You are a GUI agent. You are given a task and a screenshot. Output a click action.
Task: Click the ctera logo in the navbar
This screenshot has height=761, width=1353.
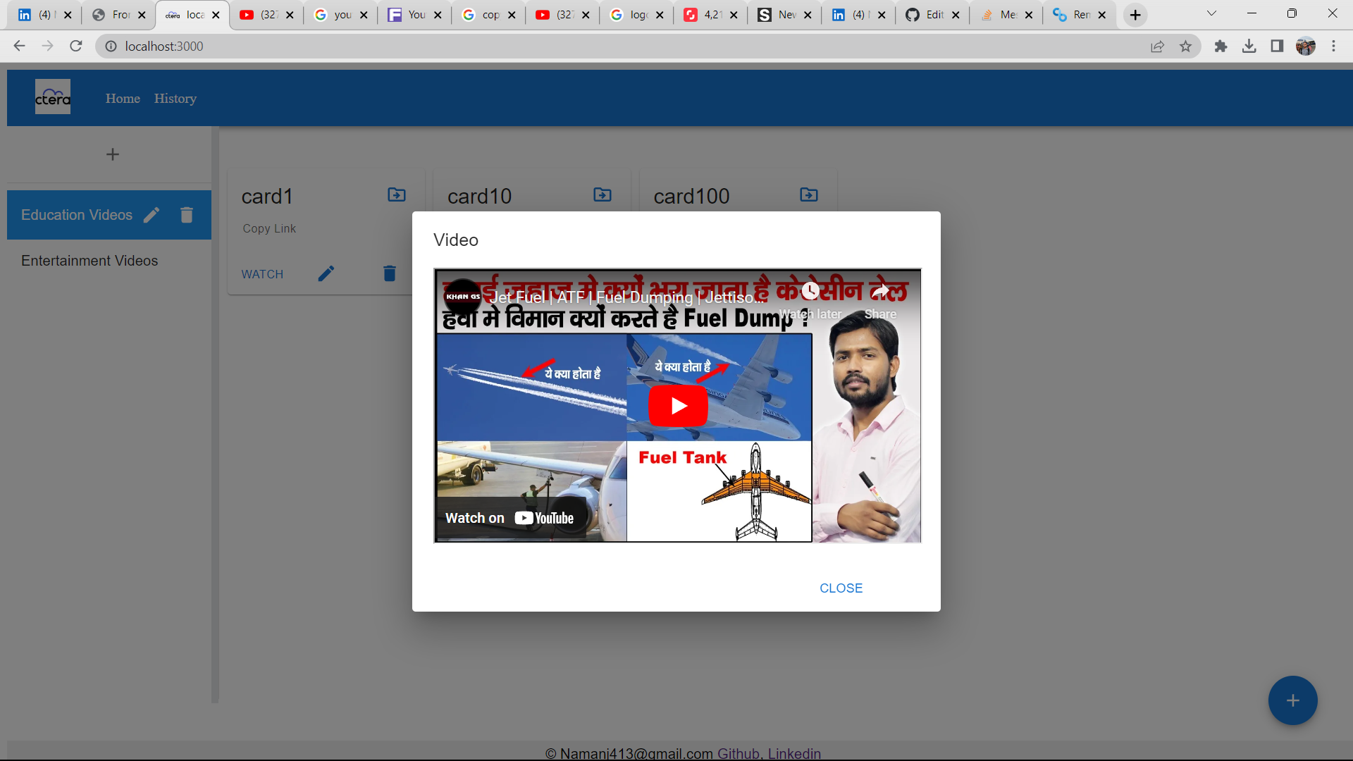coord(52,97)
